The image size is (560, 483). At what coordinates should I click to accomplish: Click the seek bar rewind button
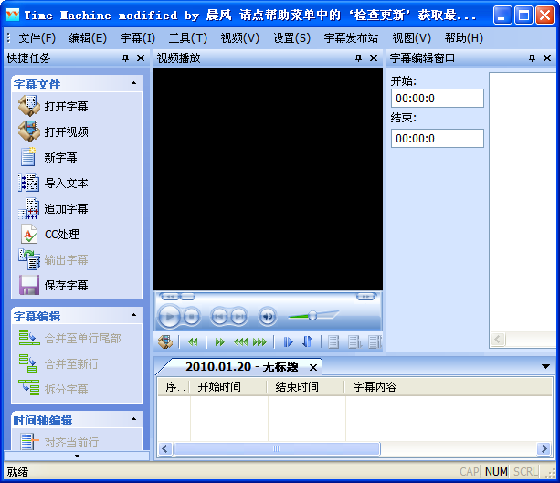169,297
